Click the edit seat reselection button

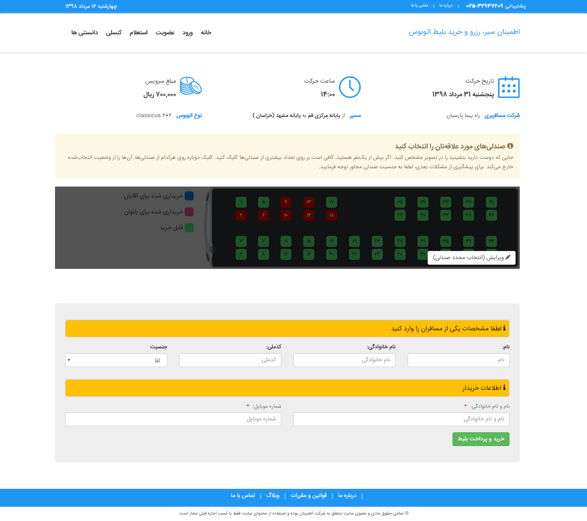point(471,258)
